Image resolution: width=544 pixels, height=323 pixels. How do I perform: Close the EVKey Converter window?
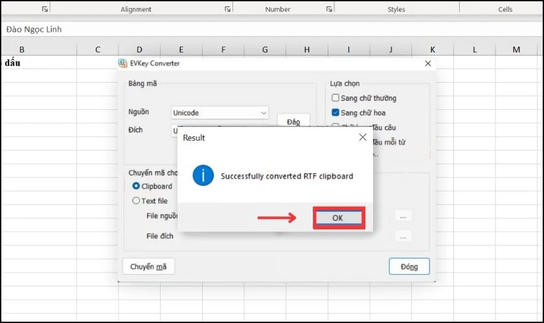428,63
